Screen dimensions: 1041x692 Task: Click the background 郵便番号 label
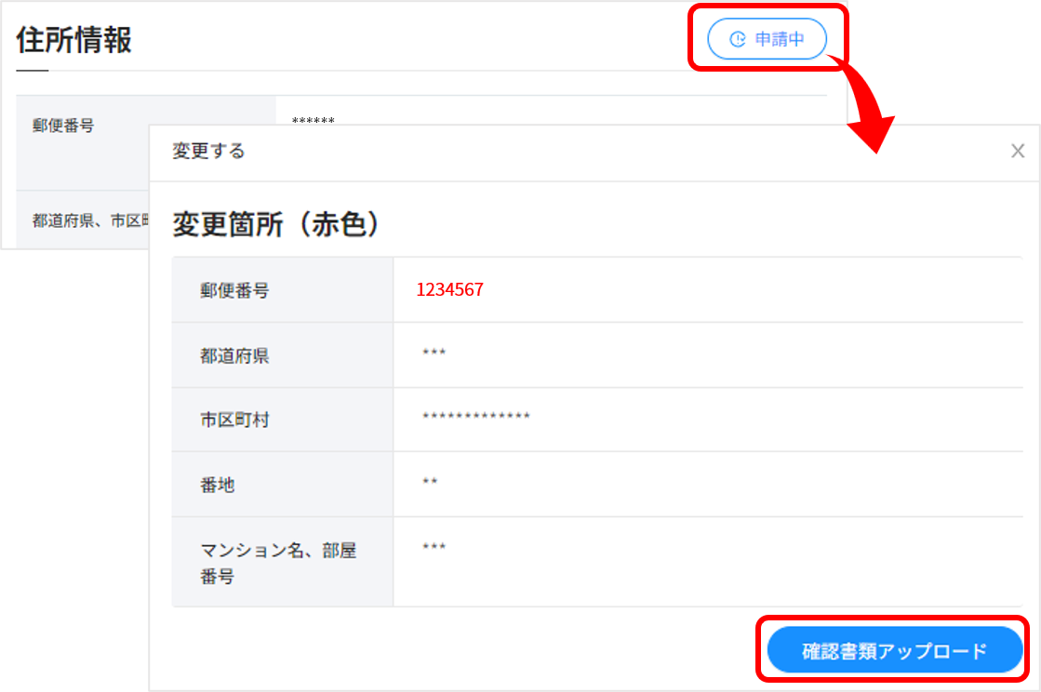[63, 126]
